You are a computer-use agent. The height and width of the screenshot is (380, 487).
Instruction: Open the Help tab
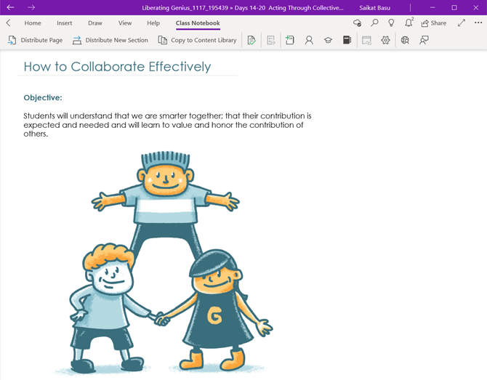[153, 23]
